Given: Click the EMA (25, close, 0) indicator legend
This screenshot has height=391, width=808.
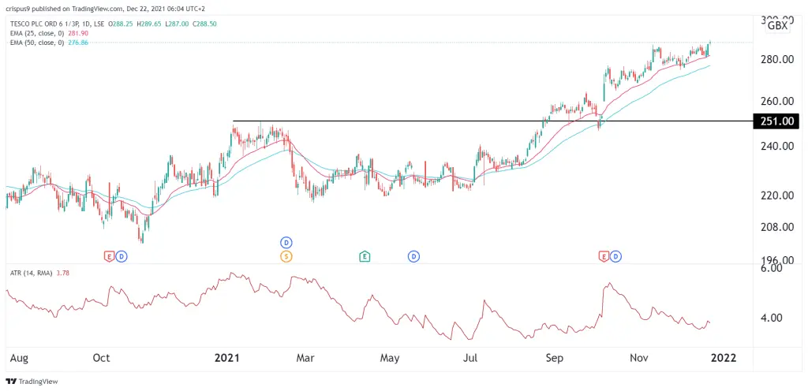Looking at the screenshot, I should 36,33.
